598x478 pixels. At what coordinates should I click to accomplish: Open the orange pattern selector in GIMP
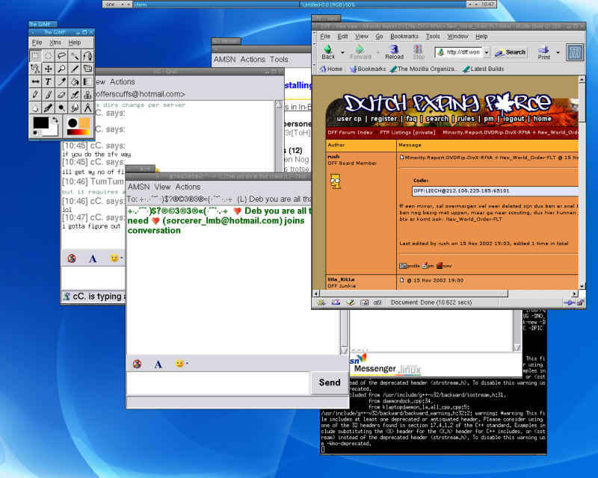click(x=84, y=122)
